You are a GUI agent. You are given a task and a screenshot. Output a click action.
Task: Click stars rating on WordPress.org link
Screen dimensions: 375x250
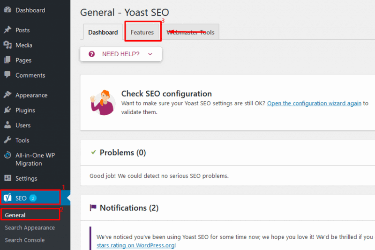(135, 245)
